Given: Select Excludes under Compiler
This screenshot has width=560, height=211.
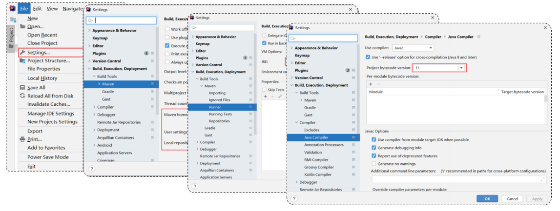Looking at the screenshot, I should coord(312,130).
